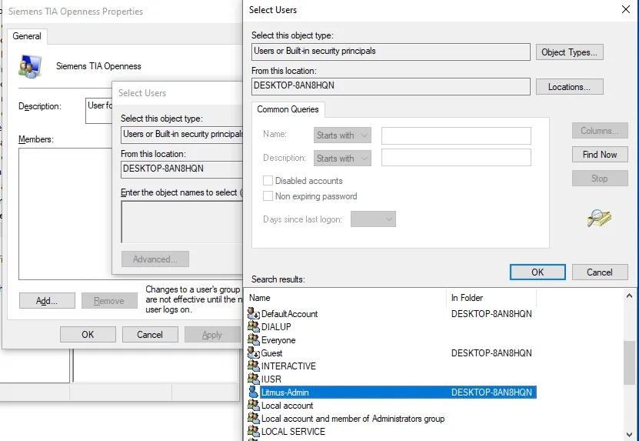Select Local account and member of Administrators group

[353, 419]
